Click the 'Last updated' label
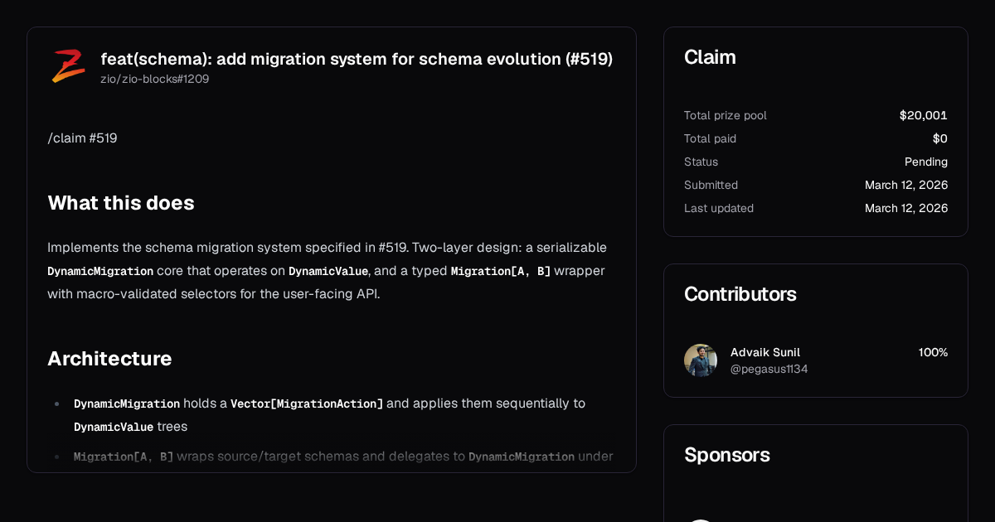This screenshot has height=522, width=995. (719, 208)
